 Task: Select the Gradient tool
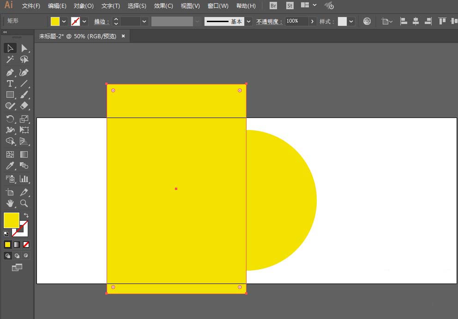(x=24, y=154)
